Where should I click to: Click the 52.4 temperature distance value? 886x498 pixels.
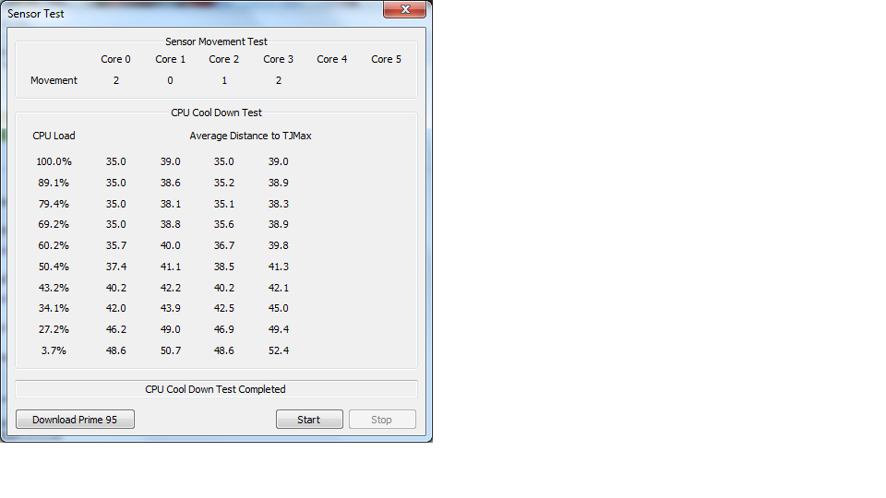(x=278, y=350)
